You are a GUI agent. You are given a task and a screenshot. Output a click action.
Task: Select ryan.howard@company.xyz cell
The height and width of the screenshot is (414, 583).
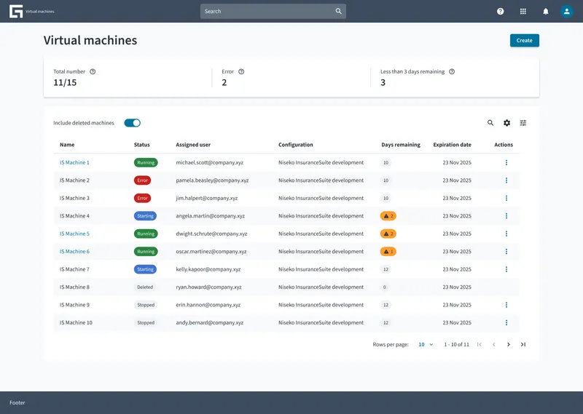click(x=208, y=287)
